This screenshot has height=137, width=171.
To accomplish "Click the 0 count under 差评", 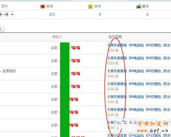I will tap(147, 14).
